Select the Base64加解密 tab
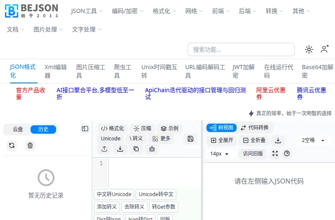The image size is (335, 220). pyautogui.click(x=318, y=71)
